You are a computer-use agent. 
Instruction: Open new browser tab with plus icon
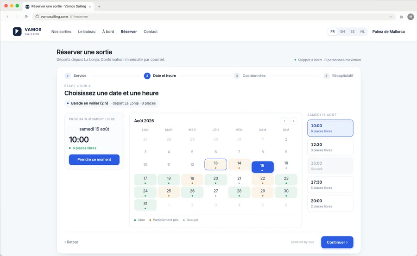(99, 6)
